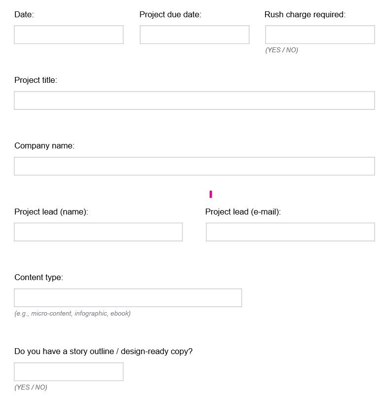This screenshot has height=396, width=386.
Task: Click the 'Content type:' label
Action: tap(39, 277)
